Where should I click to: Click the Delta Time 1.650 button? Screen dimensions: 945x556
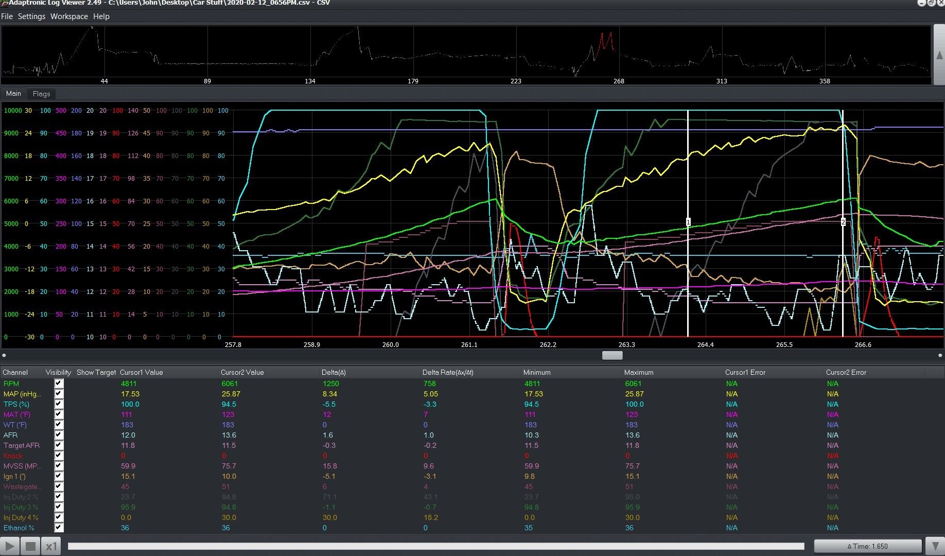(x=868, y=546)
